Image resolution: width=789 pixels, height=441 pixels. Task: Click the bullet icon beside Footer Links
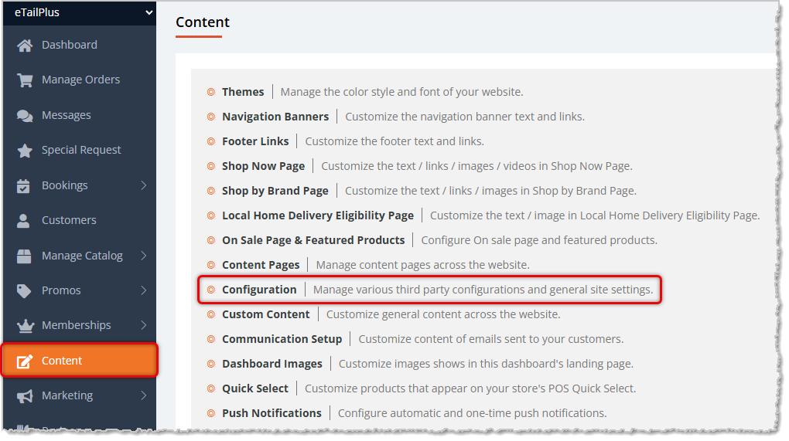point(211,141)
